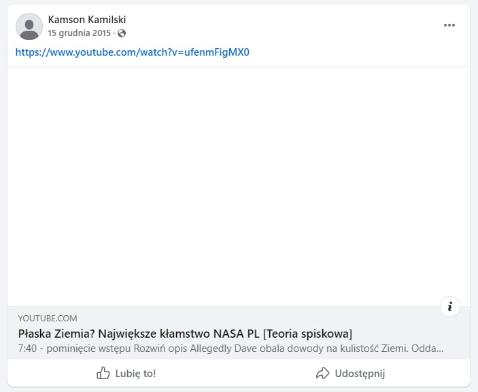This screenshot has width=478, height=392.
Task: Click Kamson Kamilski's profile avatar
Action: point(29,26)
